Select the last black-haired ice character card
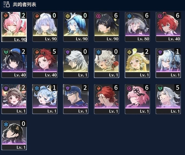185x155 pixels. point(14,135)
